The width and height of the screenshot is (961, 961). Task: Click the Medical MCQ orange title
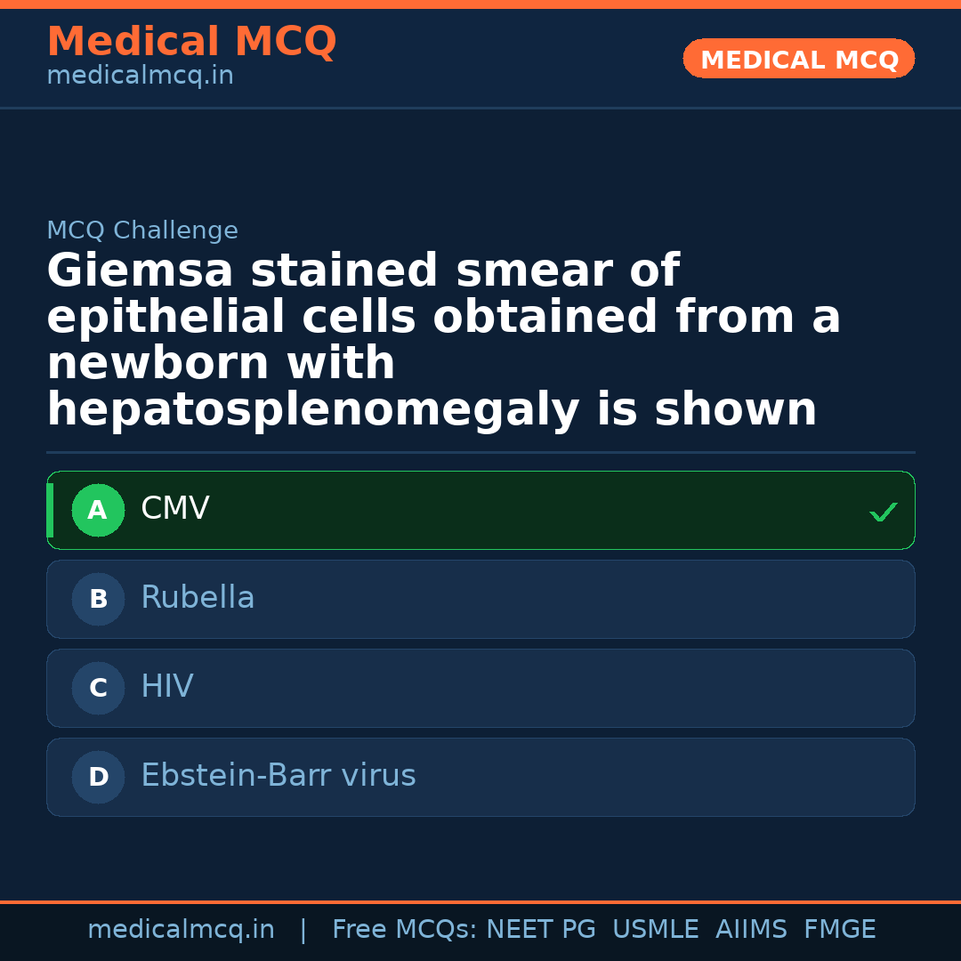click(191, 42)
